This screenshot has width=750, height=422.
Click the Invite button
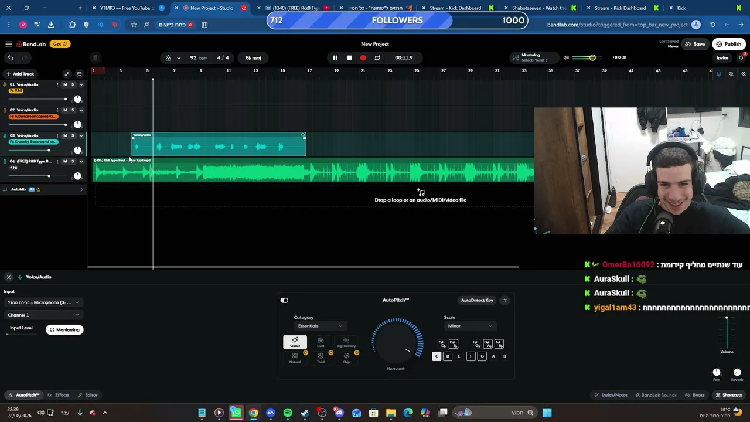(722, 57)
